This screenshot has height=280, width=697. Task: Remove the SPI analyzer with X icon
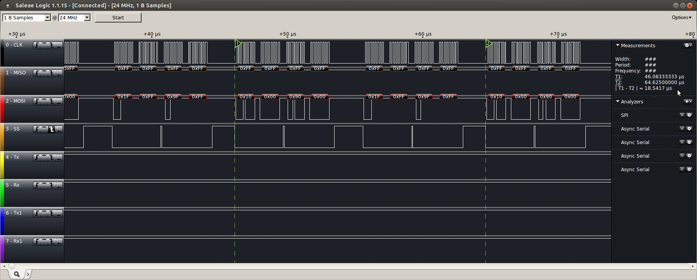tap(682, 115)
